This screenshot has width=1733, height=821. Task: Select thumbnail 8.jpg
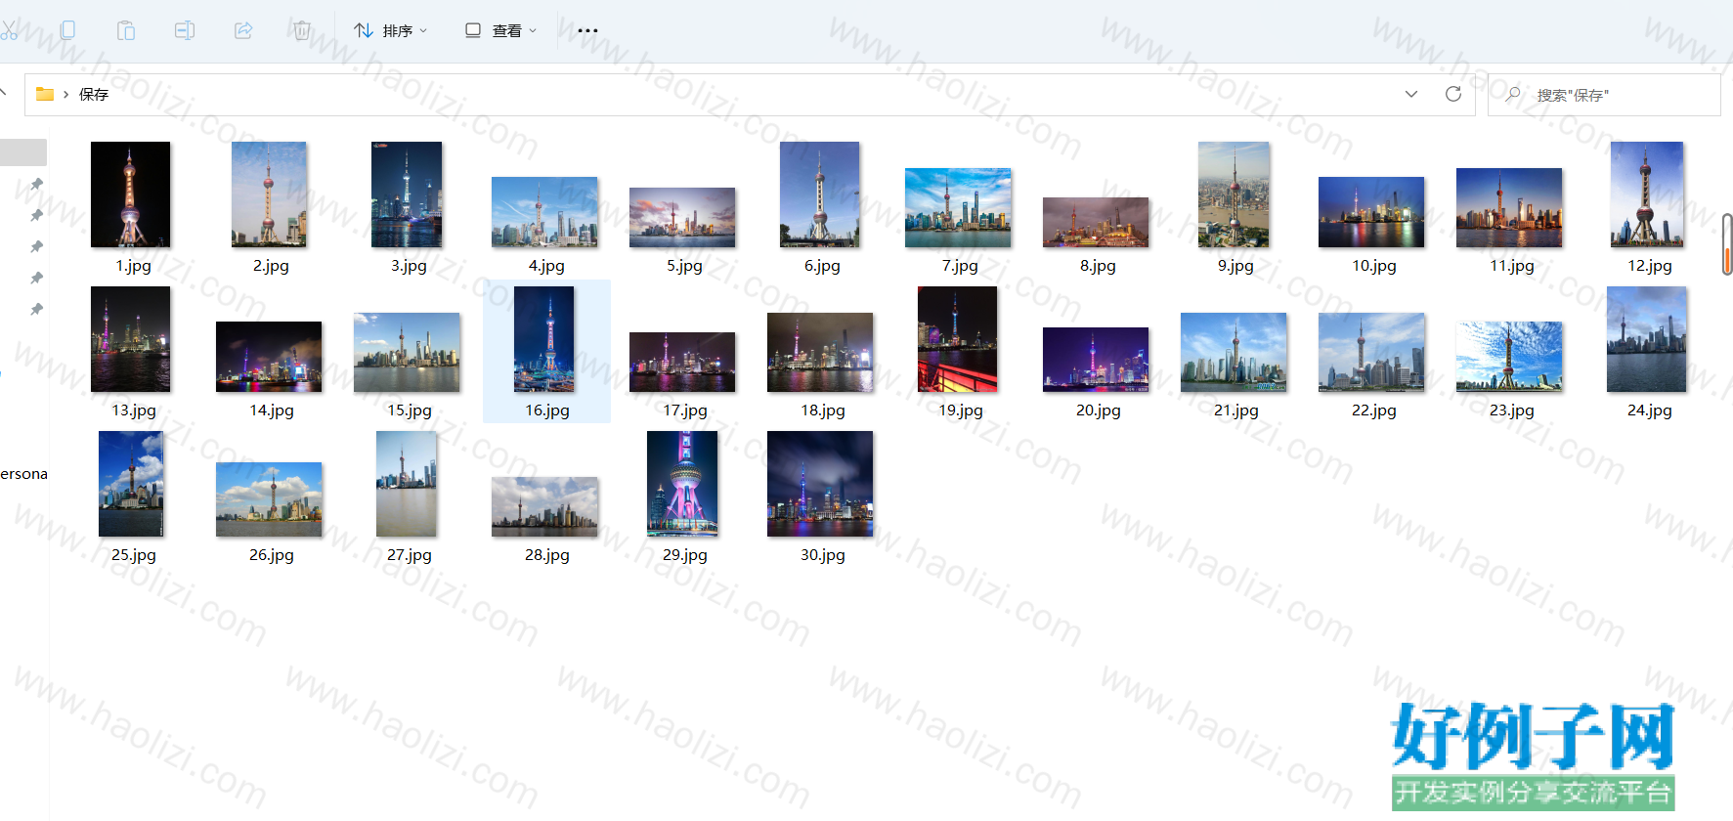(x=1096, y=222)
